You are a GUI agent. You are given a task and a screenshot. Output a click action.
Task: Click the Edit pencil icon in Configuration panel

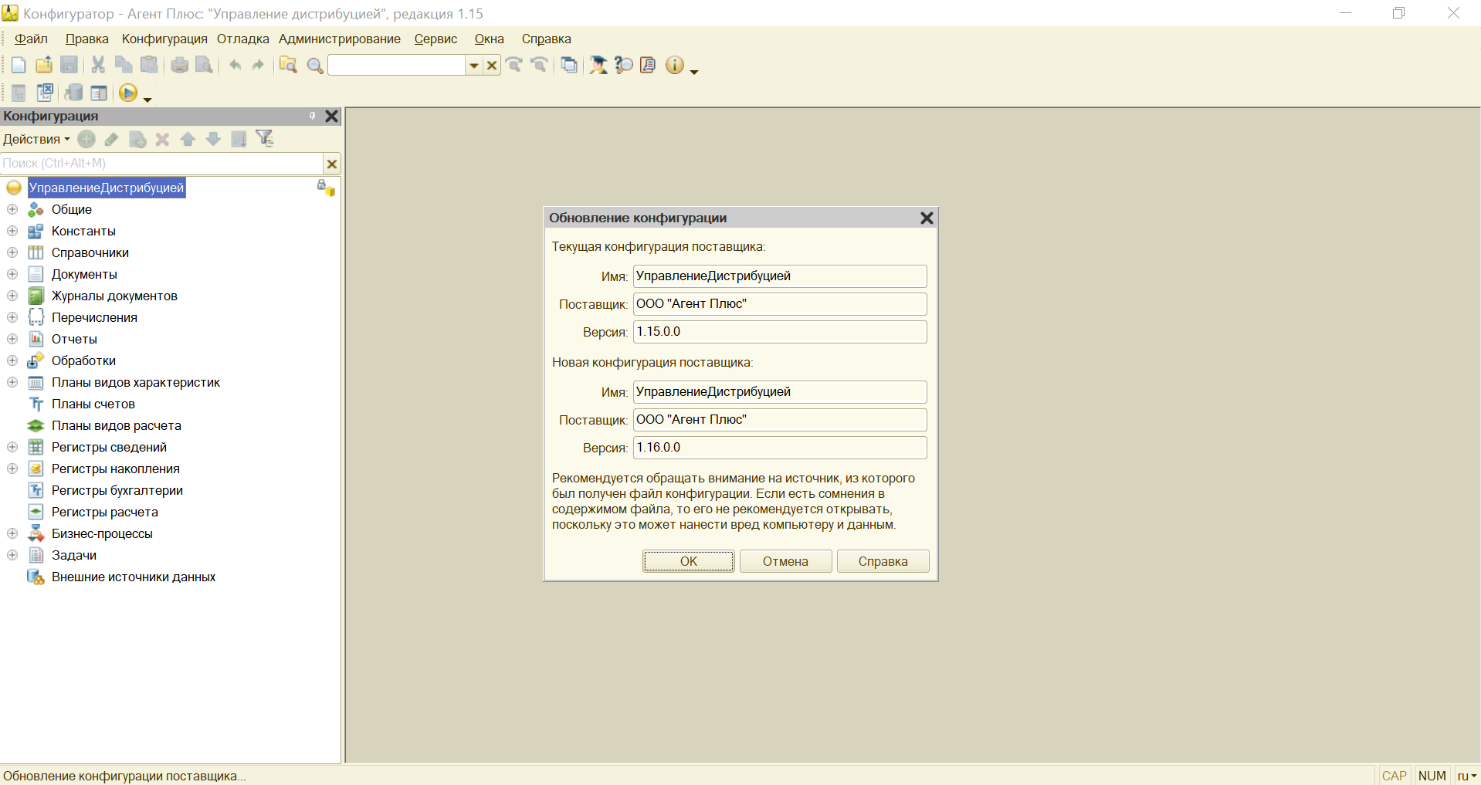click(112, 139)
